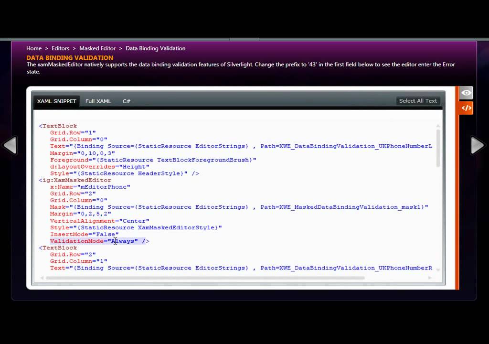Screen dimensions: 489x344
Task: Click the highlighted ValidationMode="Always" line
Action: [x=99, y=241]
